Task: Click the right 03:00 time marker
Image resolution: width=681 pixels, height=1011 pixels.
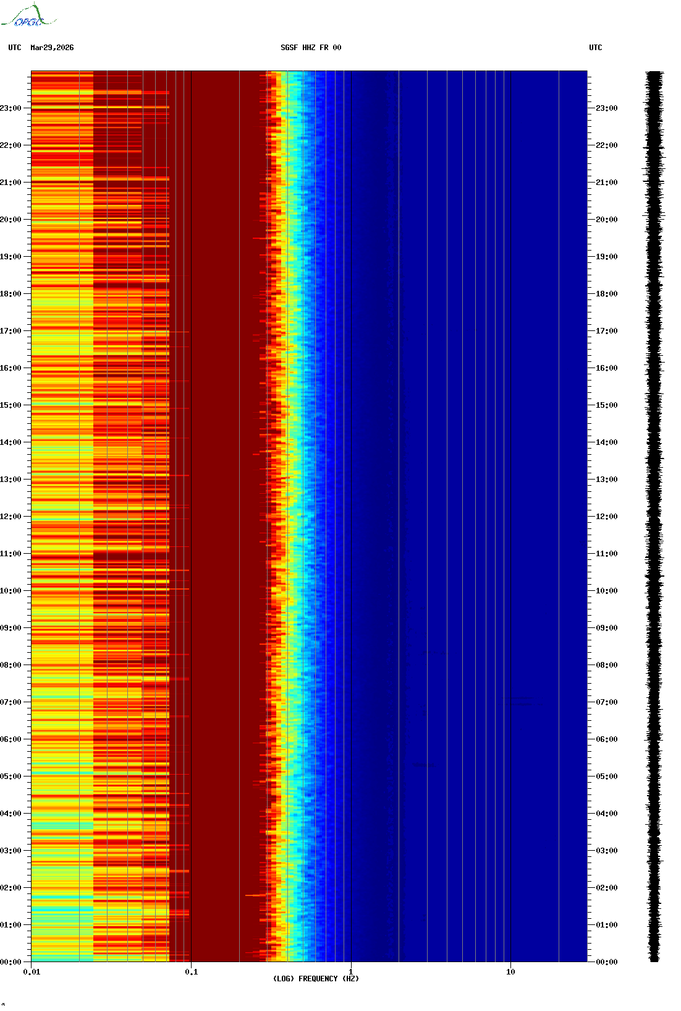Action: [x=606, y=851]
